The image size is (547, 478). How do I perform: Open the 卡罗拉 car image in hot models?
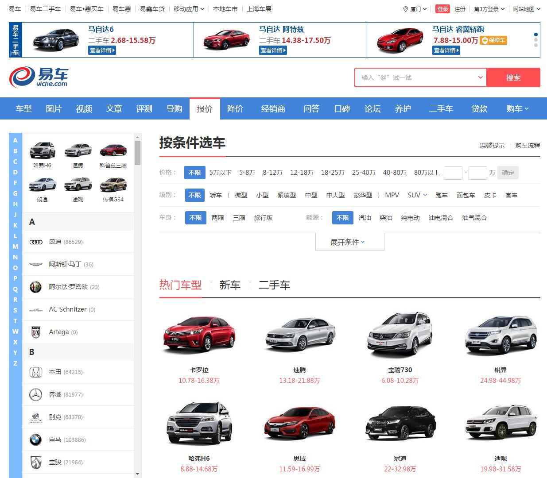[199, 335]
